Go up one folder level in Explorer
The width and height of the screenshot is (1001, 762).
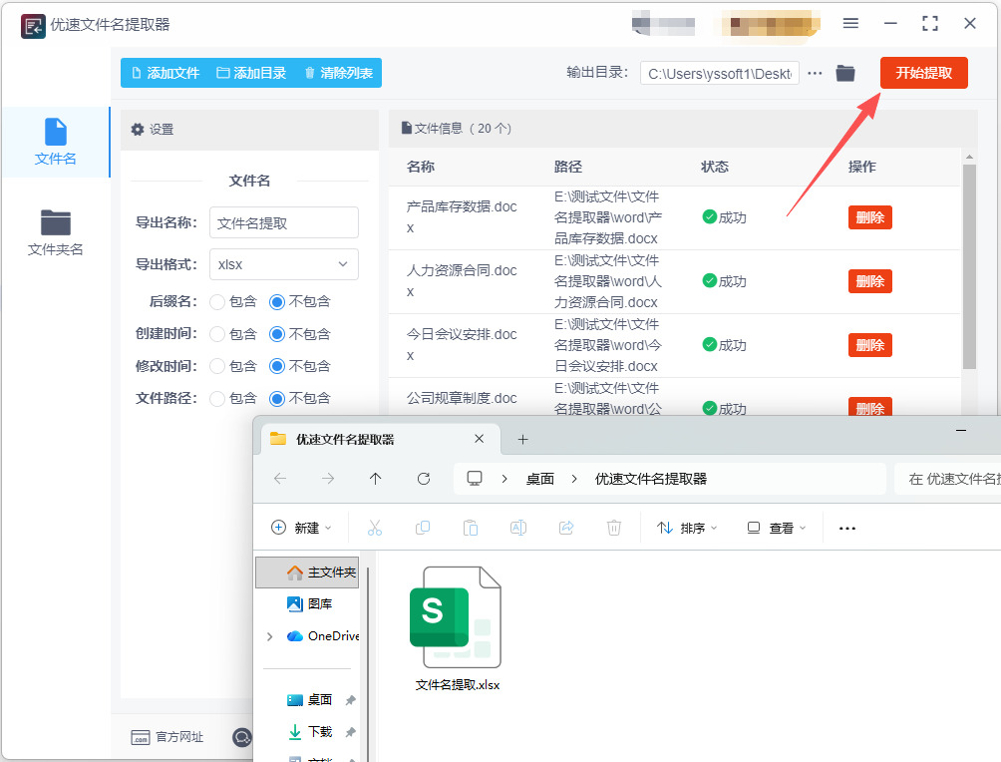click(375, 479)
